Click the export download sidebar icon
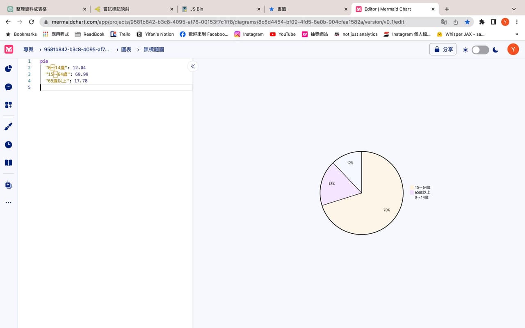 (x=8, y=184)
